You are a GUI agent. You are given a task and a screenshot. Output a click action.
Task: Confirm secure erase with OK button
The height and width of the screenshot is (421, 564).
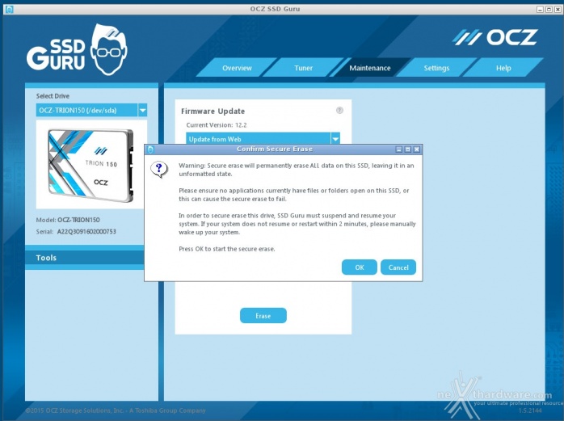click(359, 267)
